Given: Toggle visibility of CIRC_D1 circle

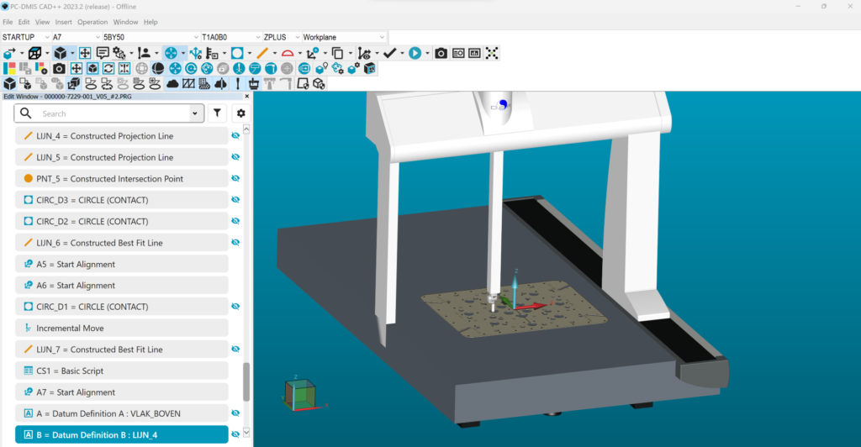Looking at the screenshot, I should pyautogui.click(x=235, y=307).
